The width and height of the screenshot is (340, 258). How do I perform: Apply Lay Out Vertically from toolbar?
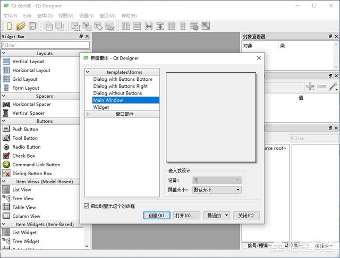[x=137, y=26]
